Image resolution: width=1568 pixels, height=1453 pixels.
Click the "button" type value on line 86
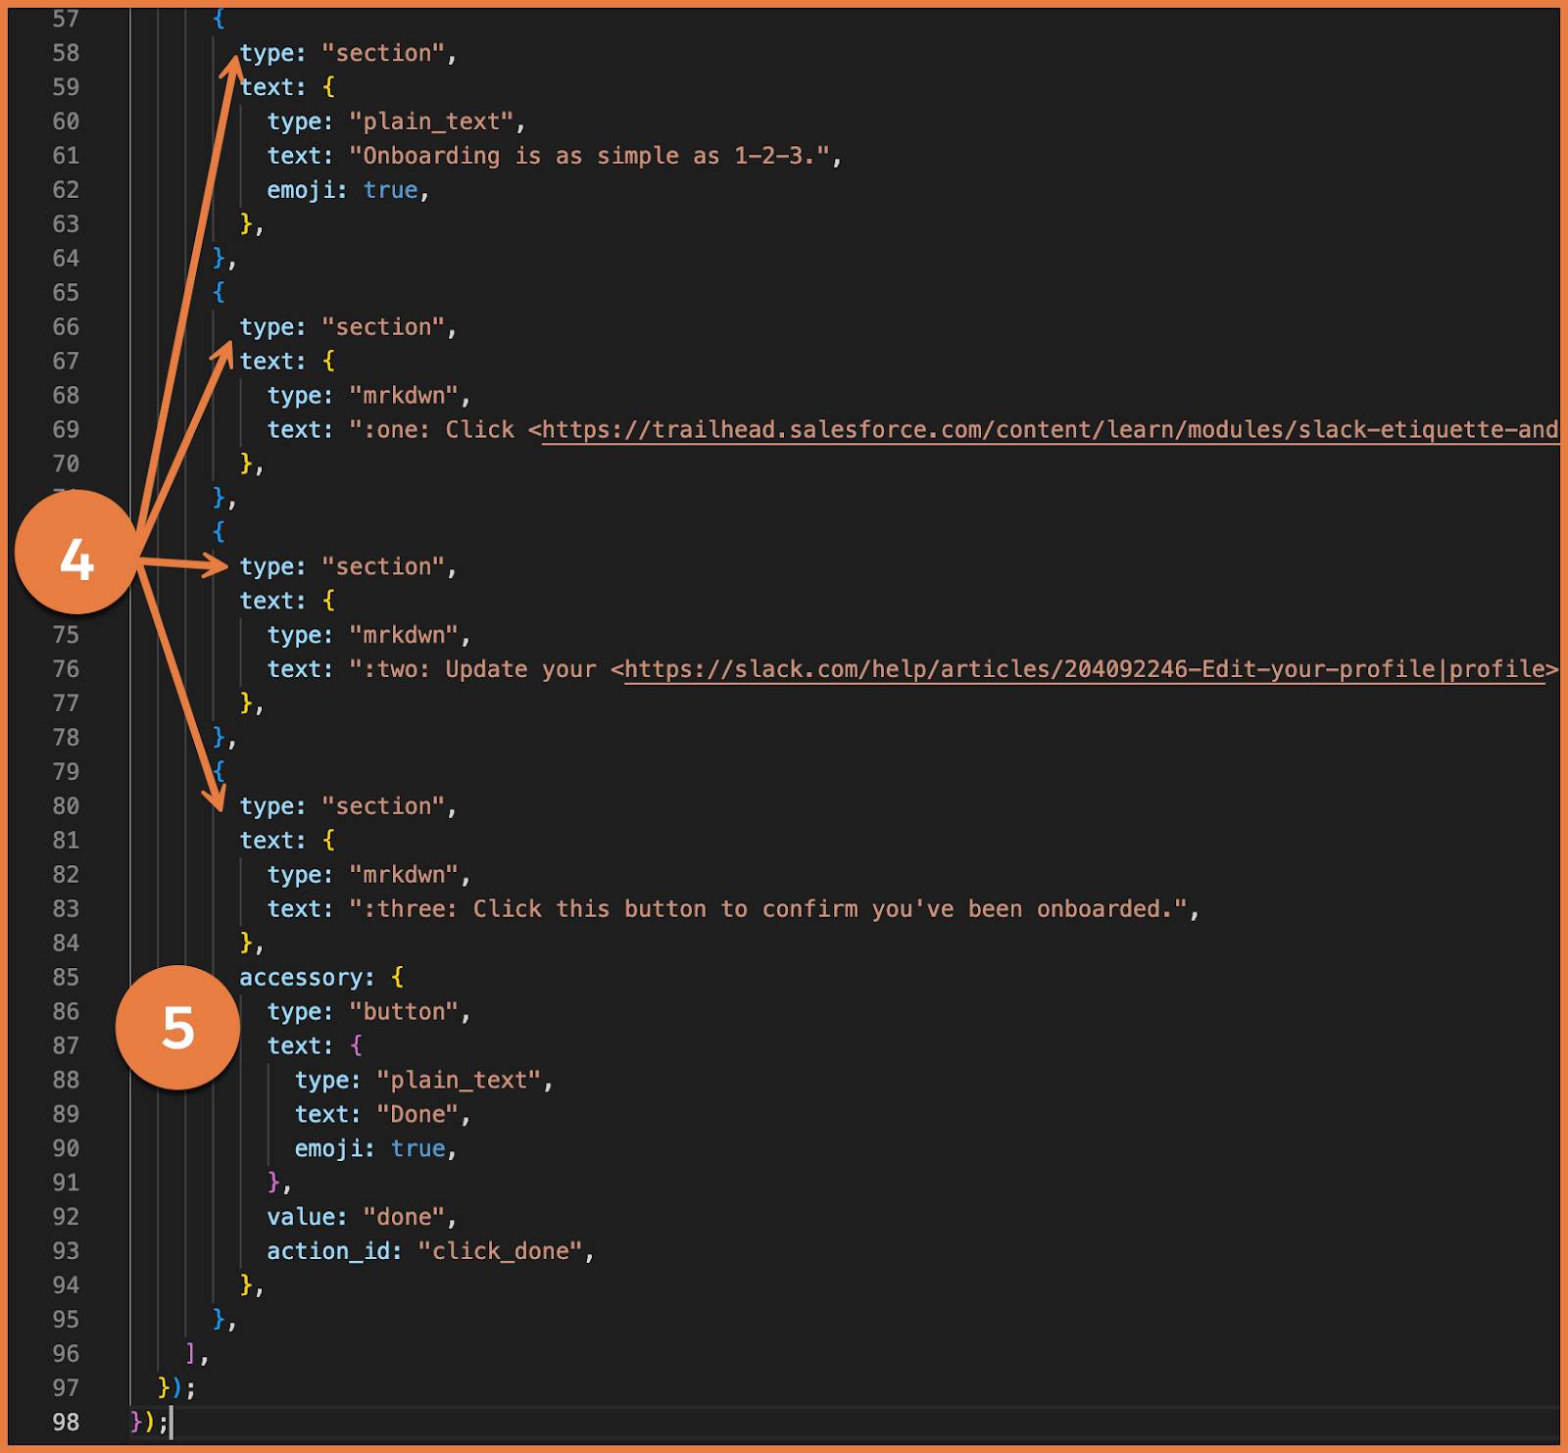pyautogui.click(x=405, y=1012)
